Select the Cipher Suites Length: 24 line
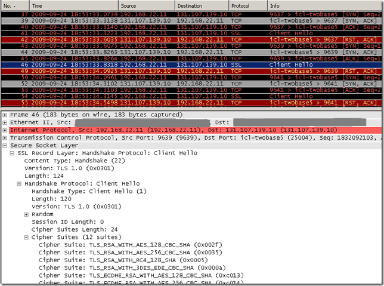Screen dimensions: 384x286 pos(75,230)
